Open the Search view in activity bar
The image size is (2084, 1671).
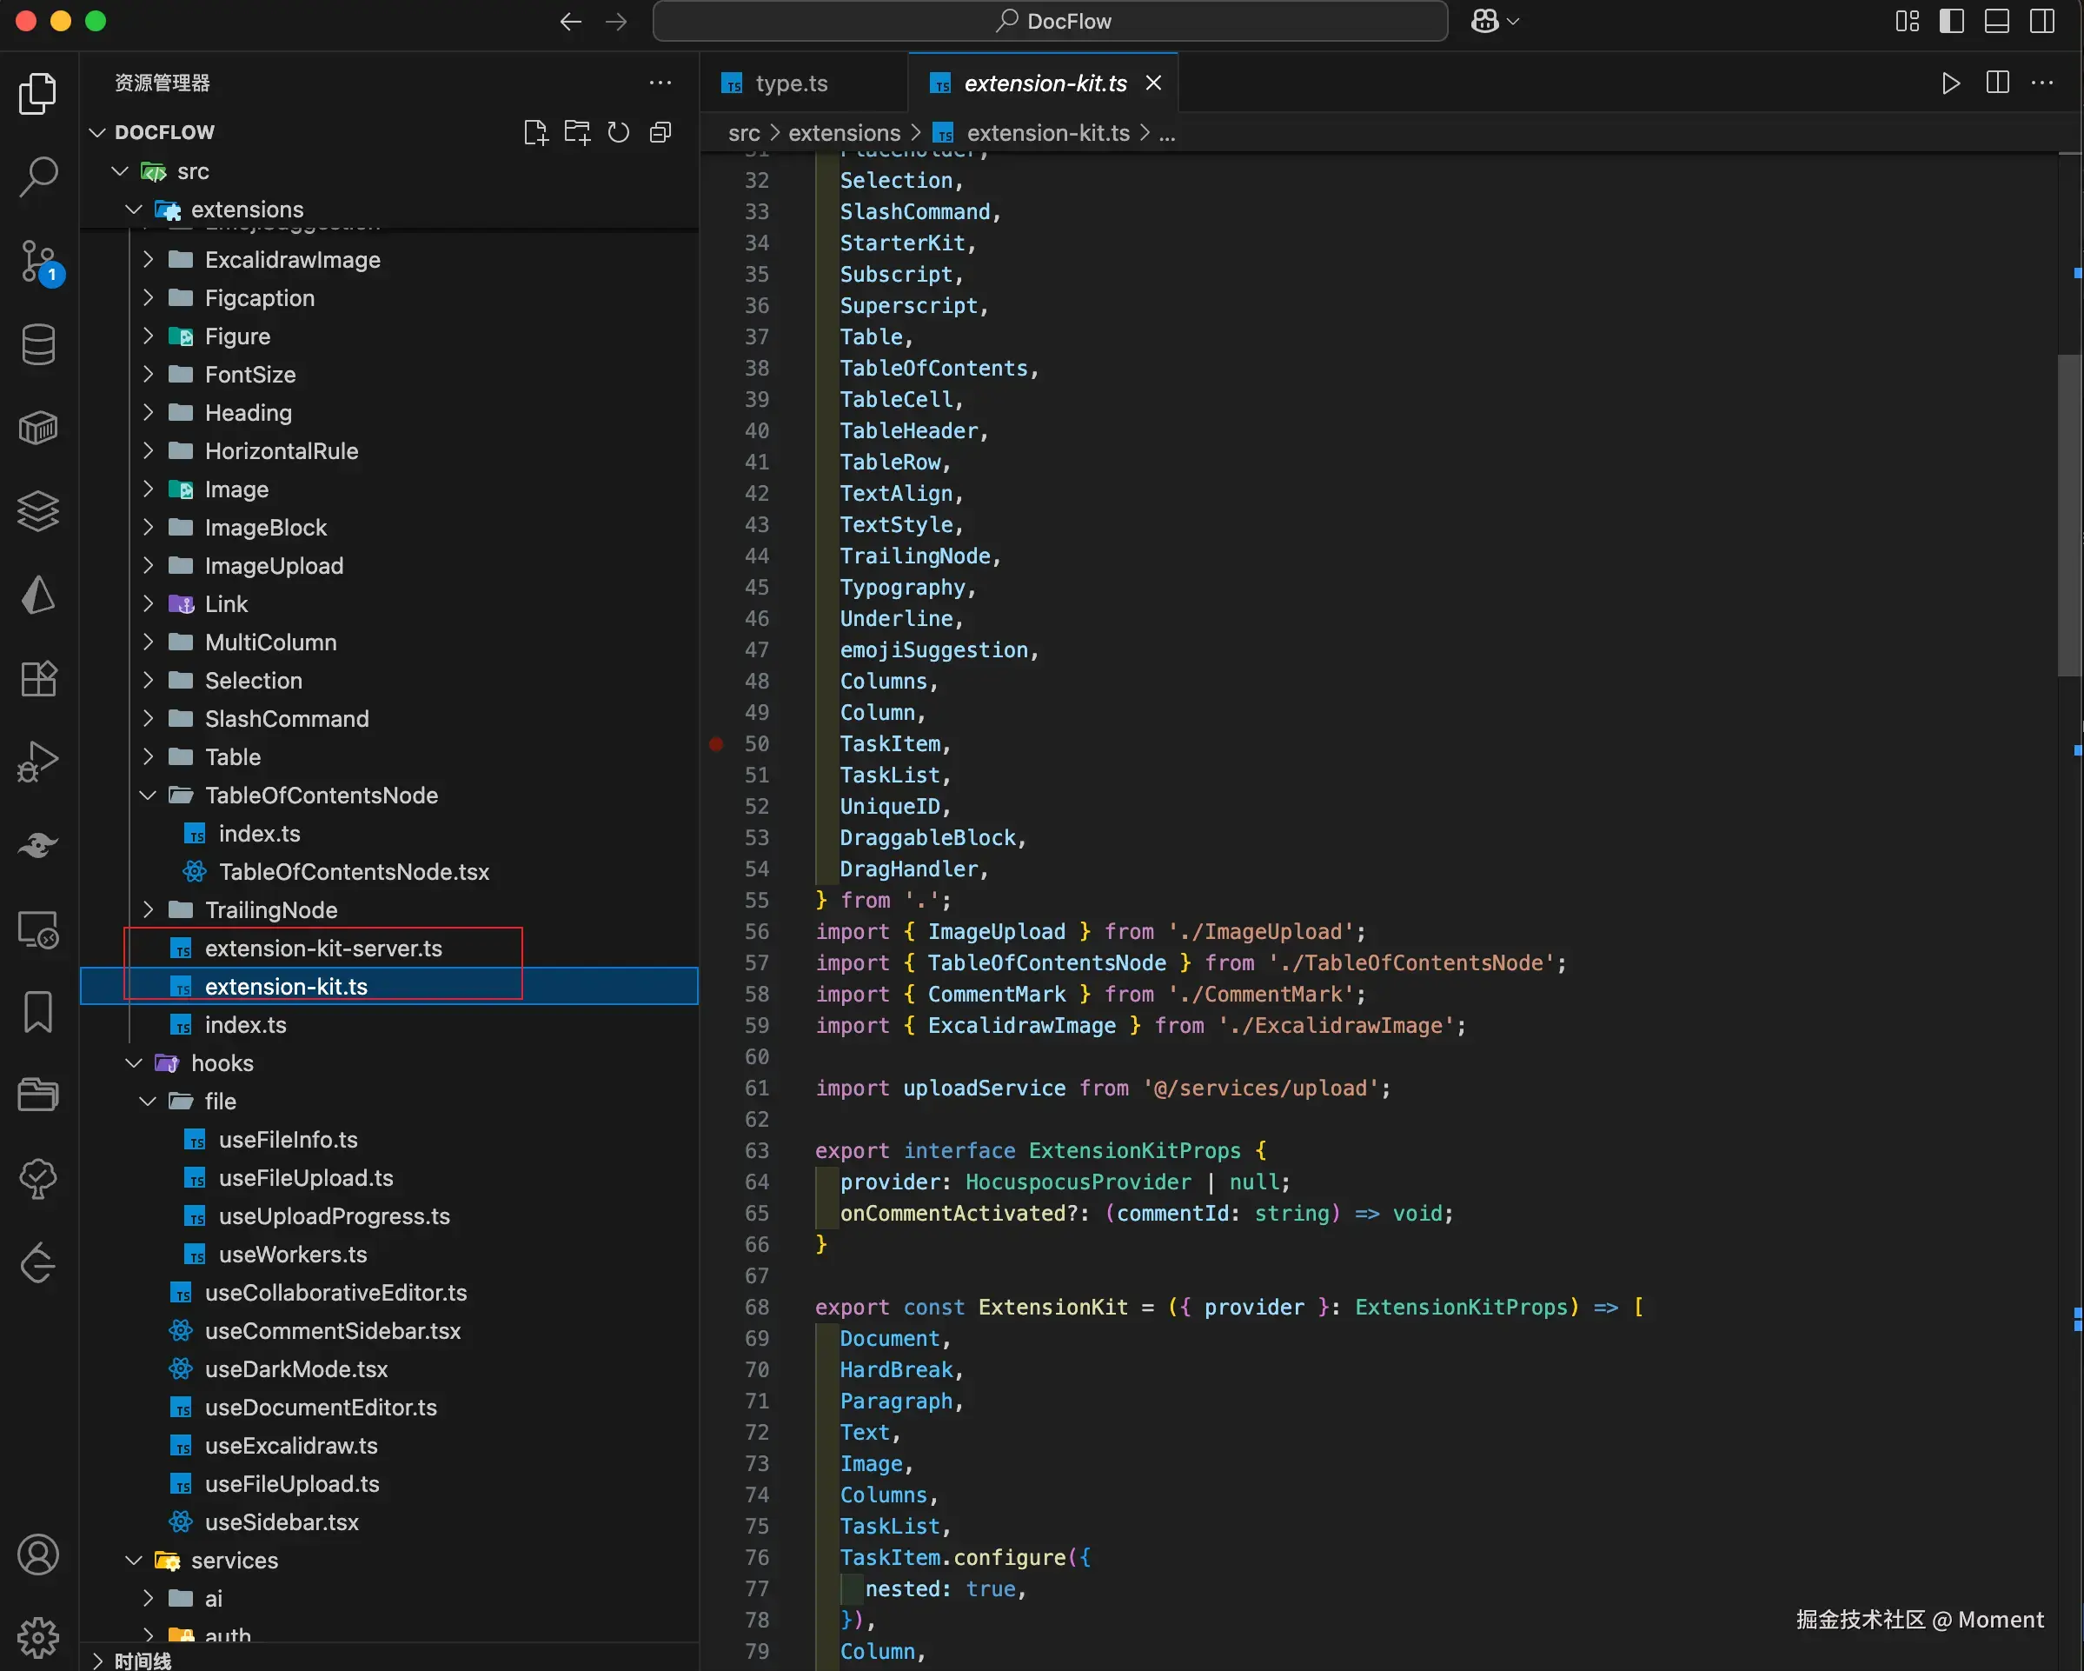point(38,177)
